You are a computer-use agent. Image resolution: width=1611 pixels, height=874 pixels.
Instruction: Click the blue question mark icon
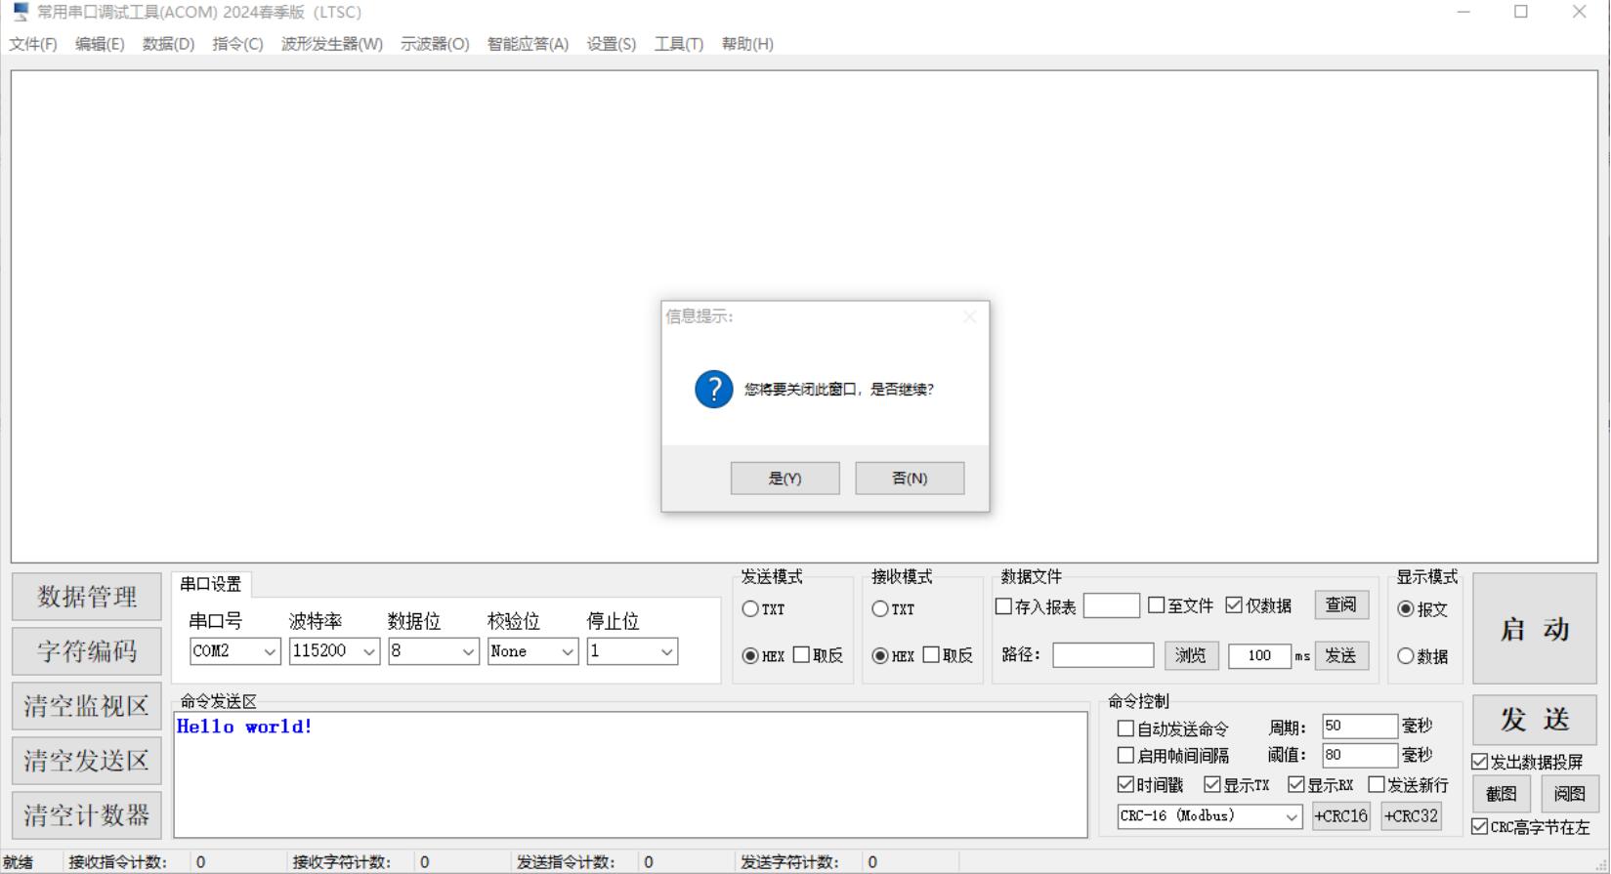click(x=714, y=389)
